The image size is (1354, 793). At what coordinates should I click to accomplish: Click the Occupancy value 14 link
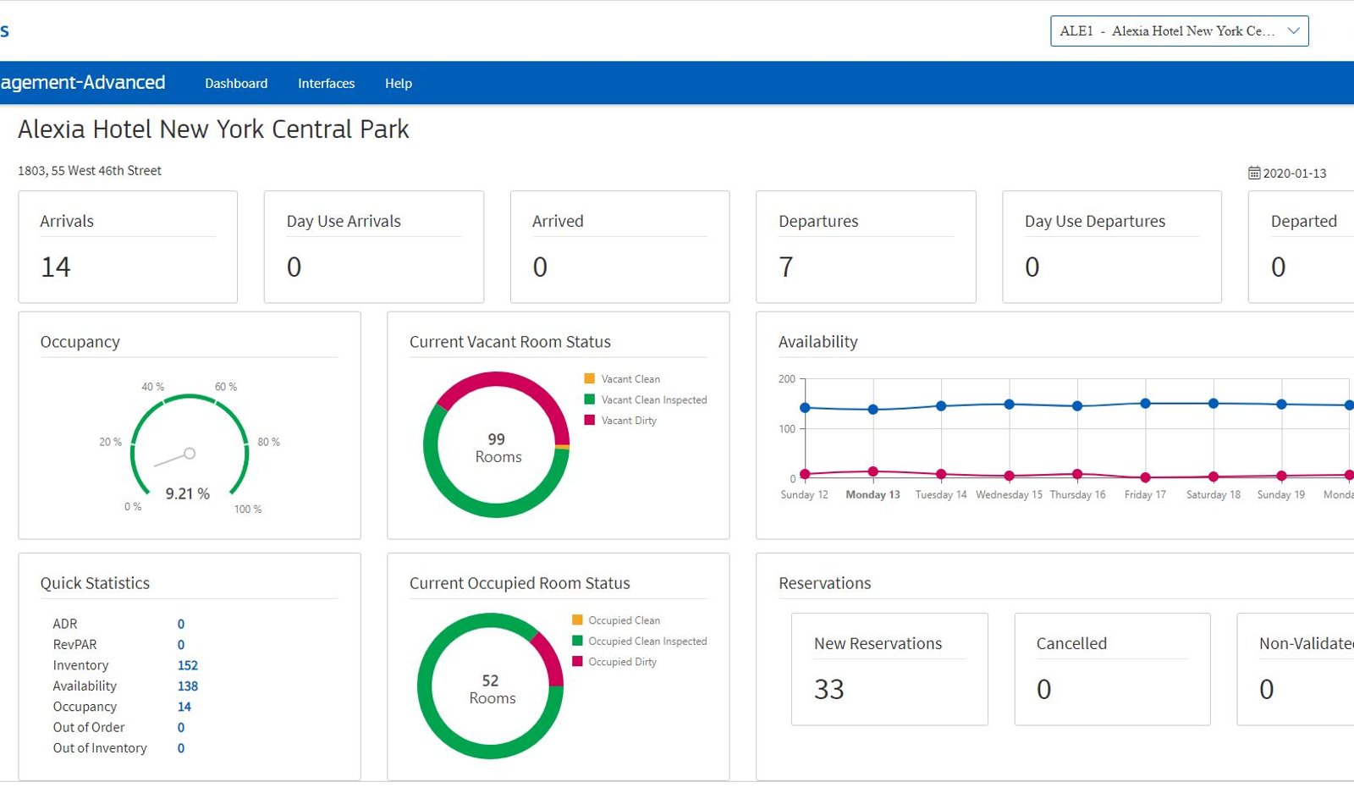click(184, 707)
